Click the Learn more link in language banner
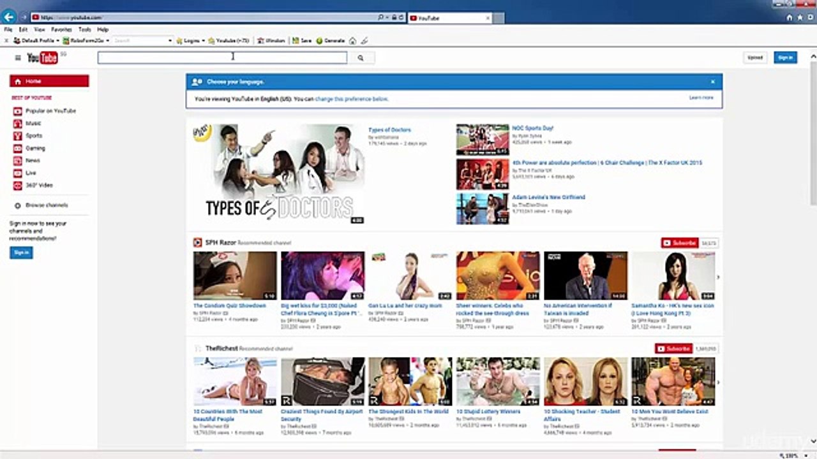817x459 pixels. 701,98
